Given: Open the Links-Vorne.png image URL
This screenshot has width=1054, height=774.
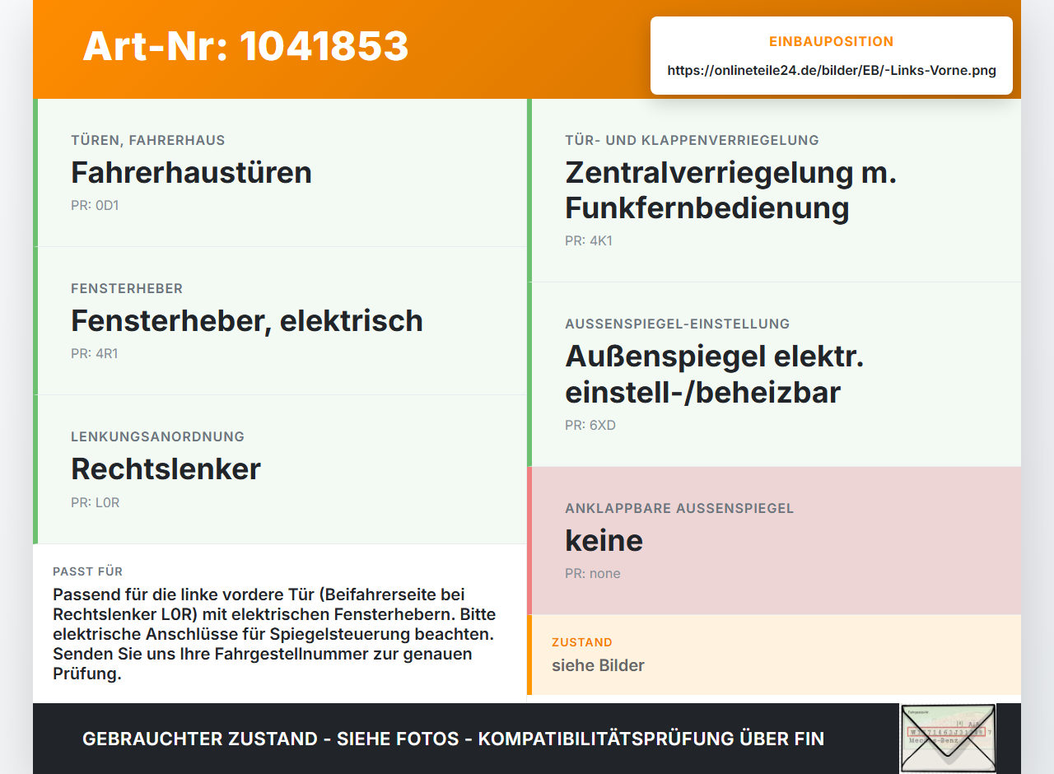Looking at the screenshot, I should point(832,71).
